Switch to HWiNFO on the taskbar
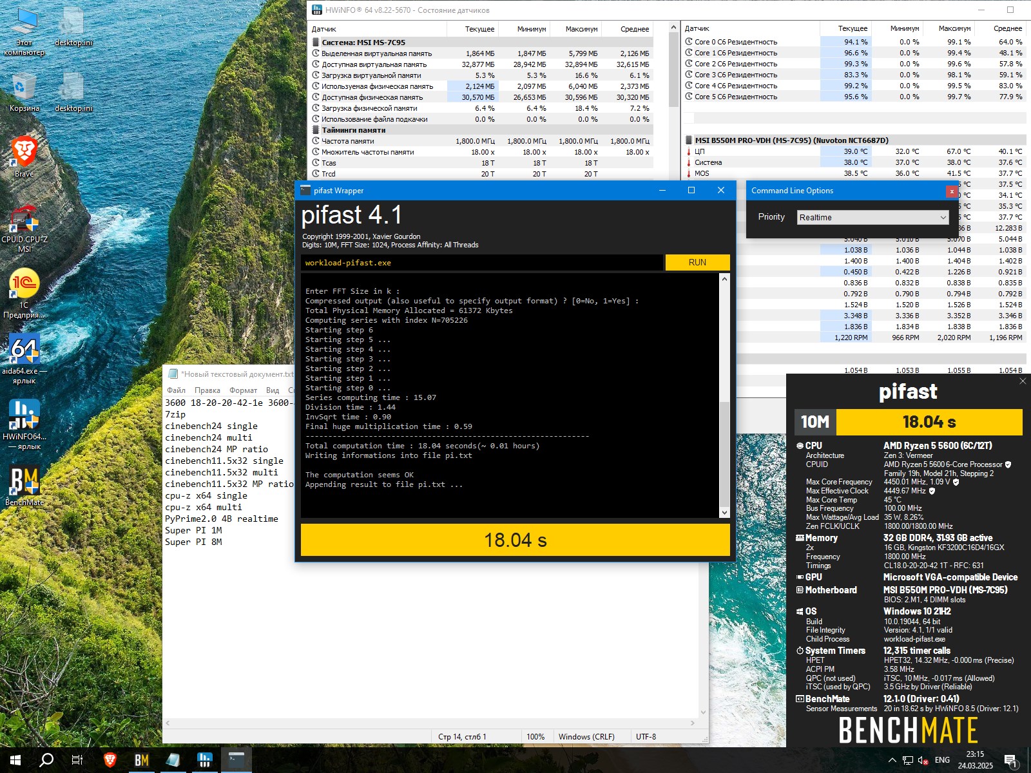This screenshot has height=773, width=1031. (204, 760)
